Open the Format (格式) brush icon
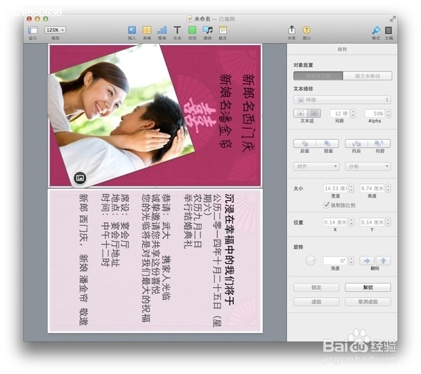This screenshot has height=374, width=421. (x=376, y=30)
